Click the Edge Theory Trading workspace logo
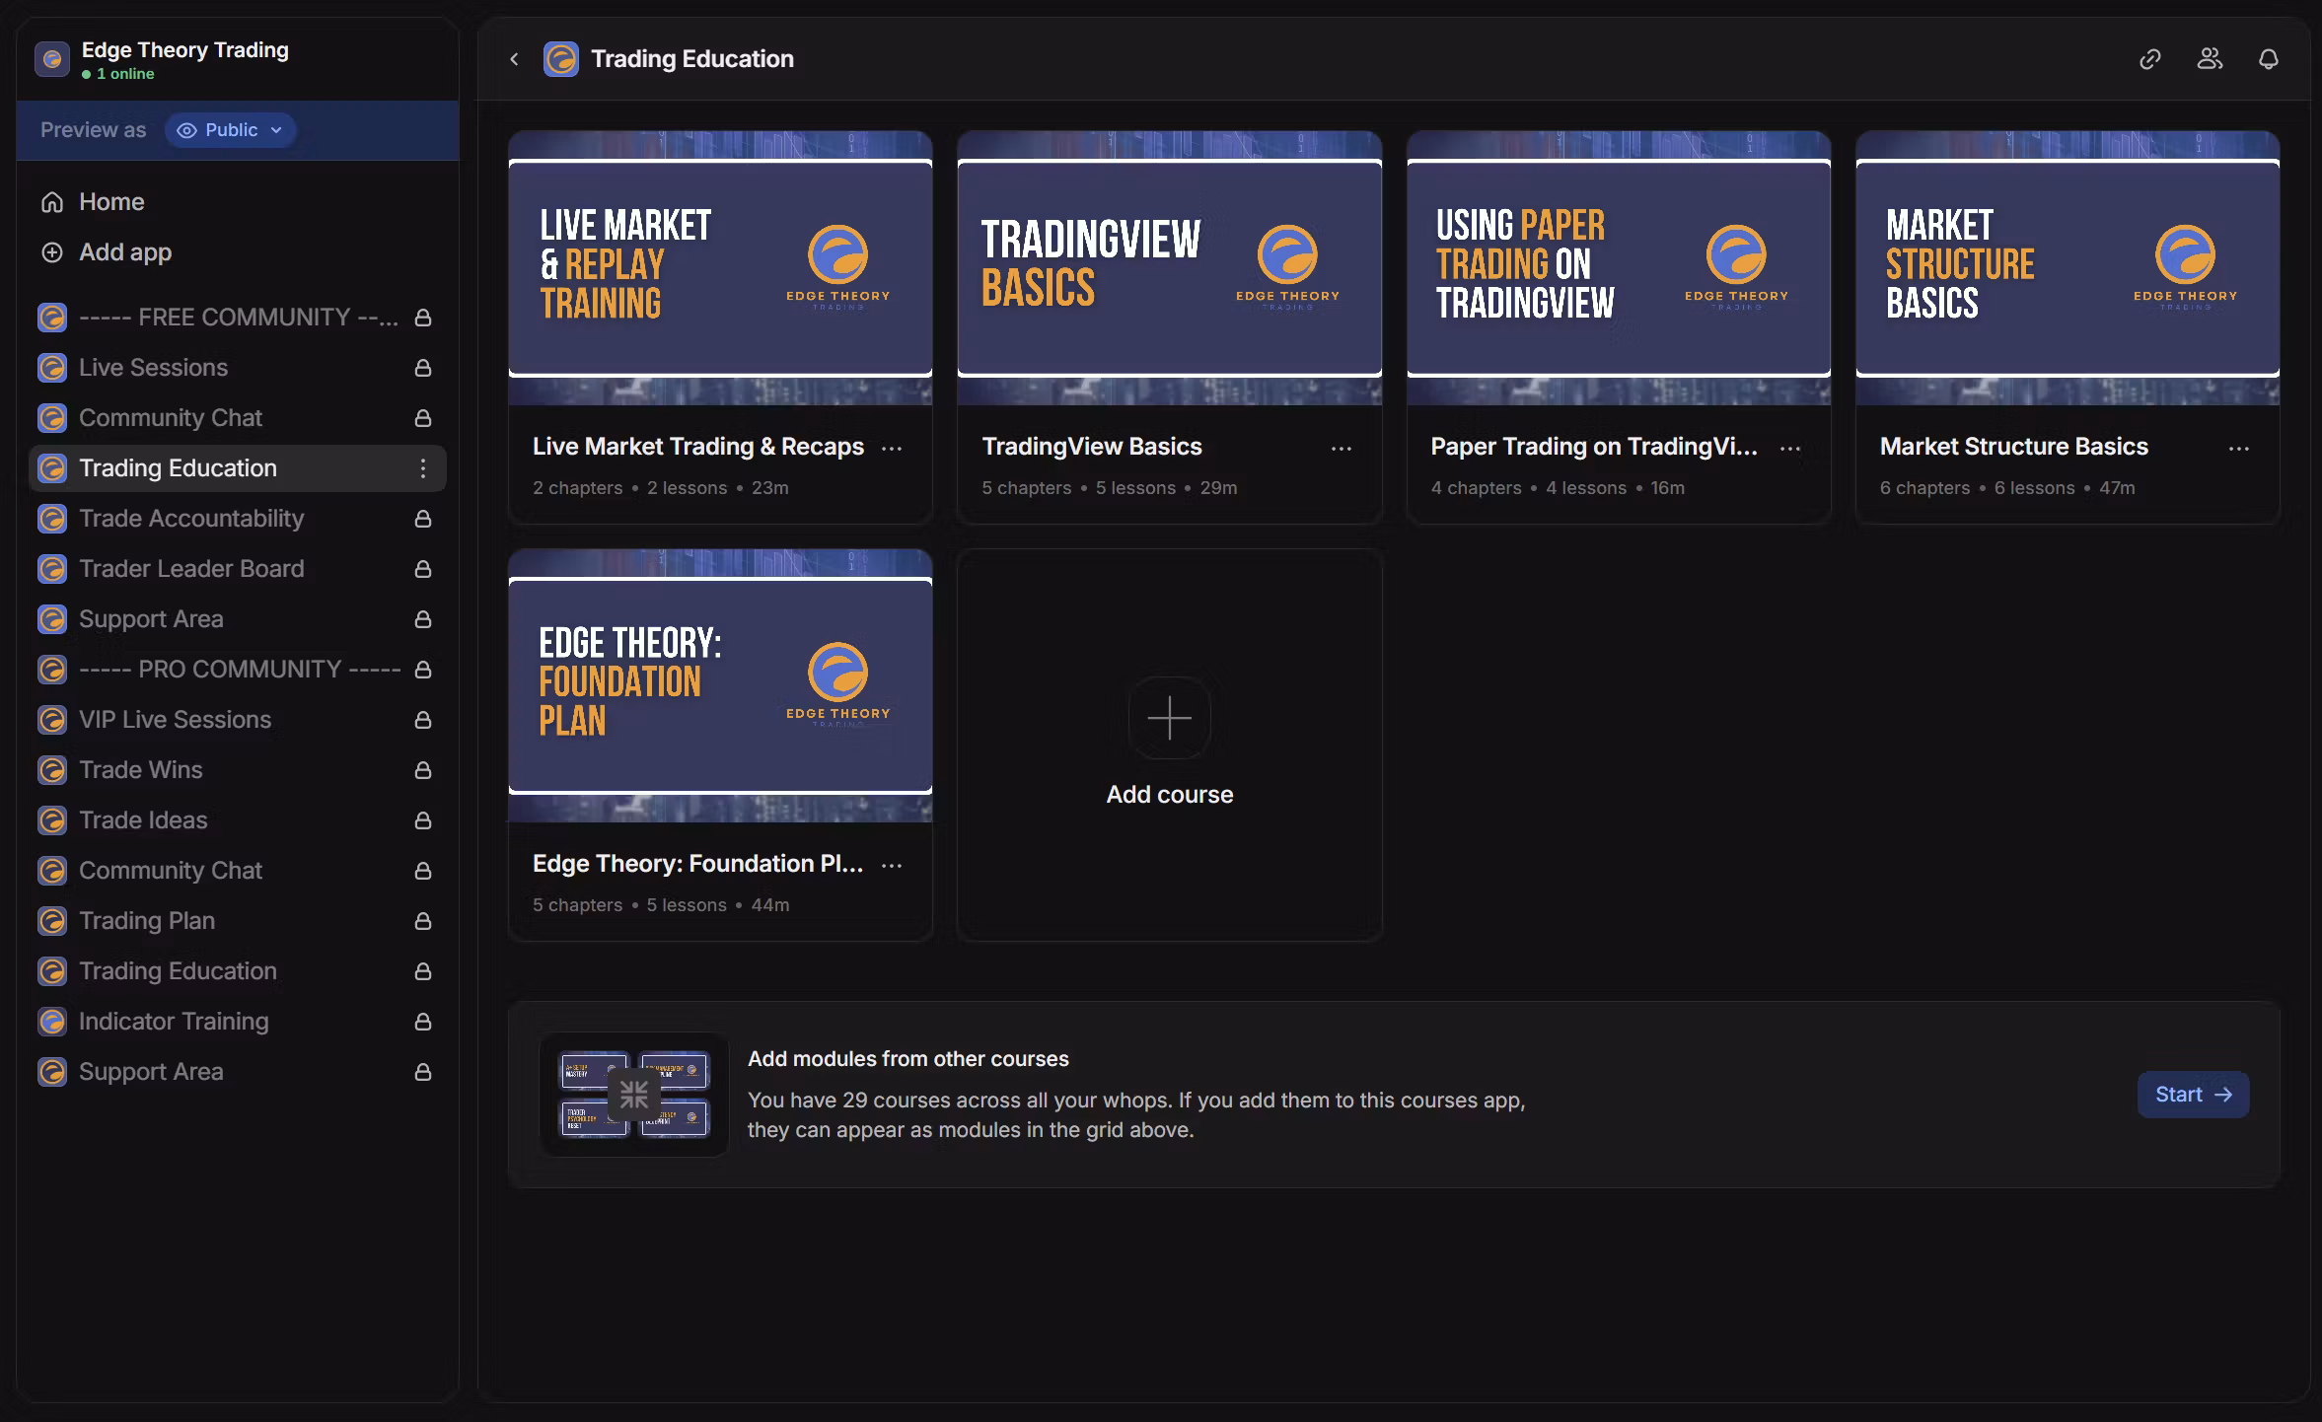This screenshot has width=2322, height=1422. pos(52,59)
